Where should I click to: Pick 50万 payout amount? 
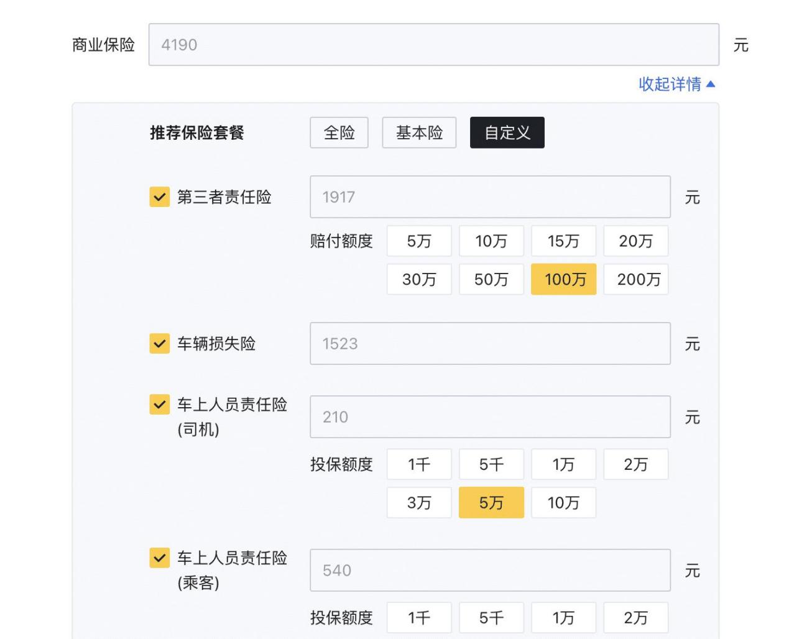pos(491,279)
